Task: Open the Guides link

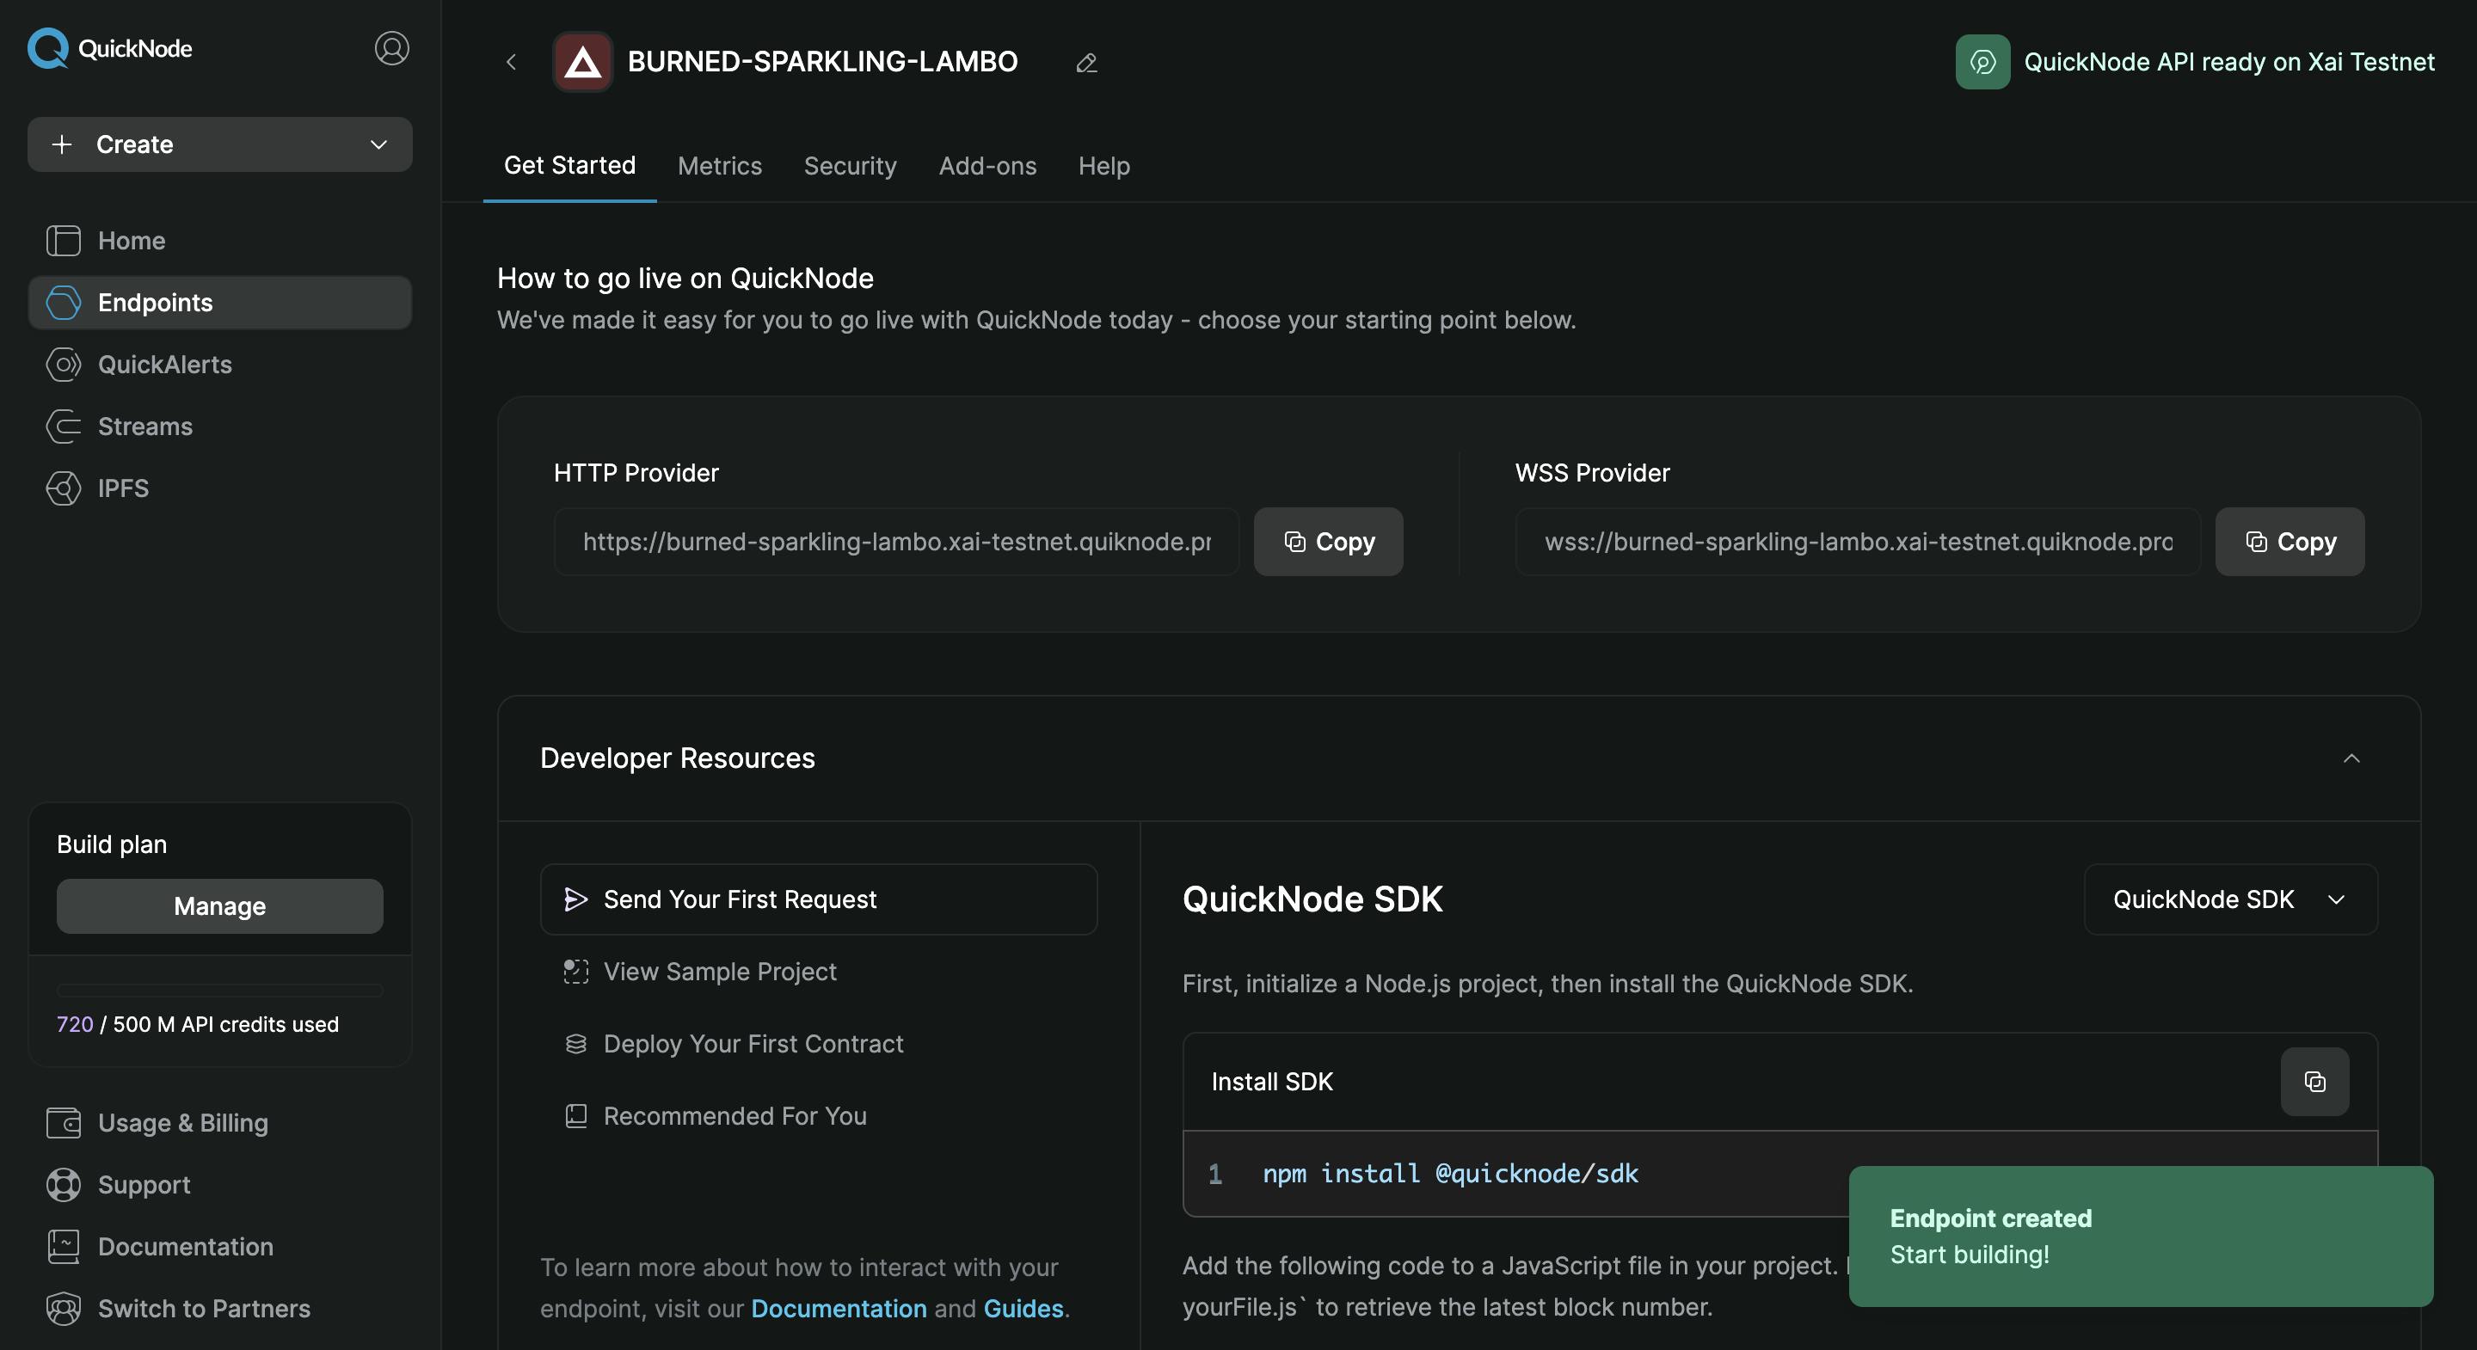Action: point(1023,1309)
